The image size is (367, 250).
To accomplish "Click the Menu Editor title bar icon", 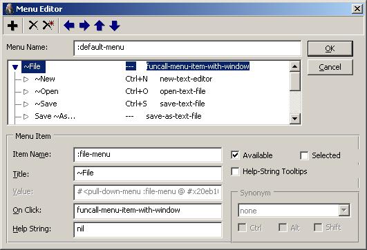I will tap(10, 9).
